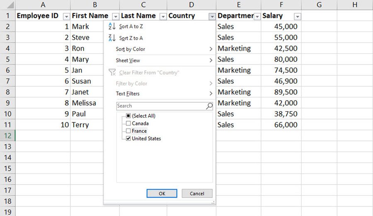Click the Sort Z to A icon

[112, 38]
